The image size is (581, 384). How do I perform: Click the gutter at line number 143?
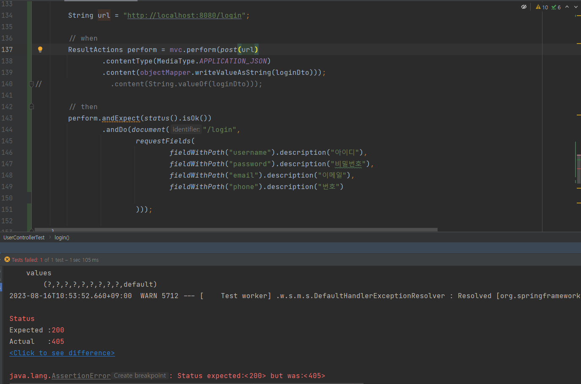click(x=7, y=118)
